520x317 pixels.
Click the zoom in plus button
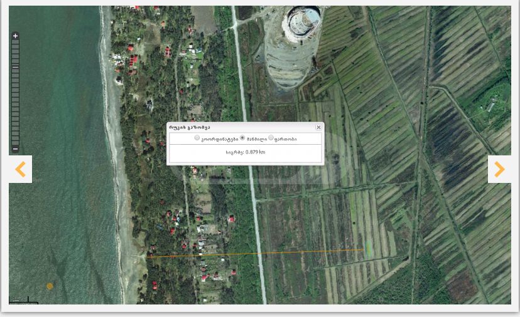pos(15,36)
